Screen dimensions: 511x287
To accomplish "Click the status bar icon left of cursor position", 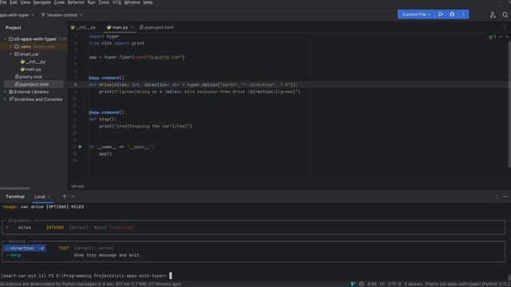I will [x=362, y=284].
